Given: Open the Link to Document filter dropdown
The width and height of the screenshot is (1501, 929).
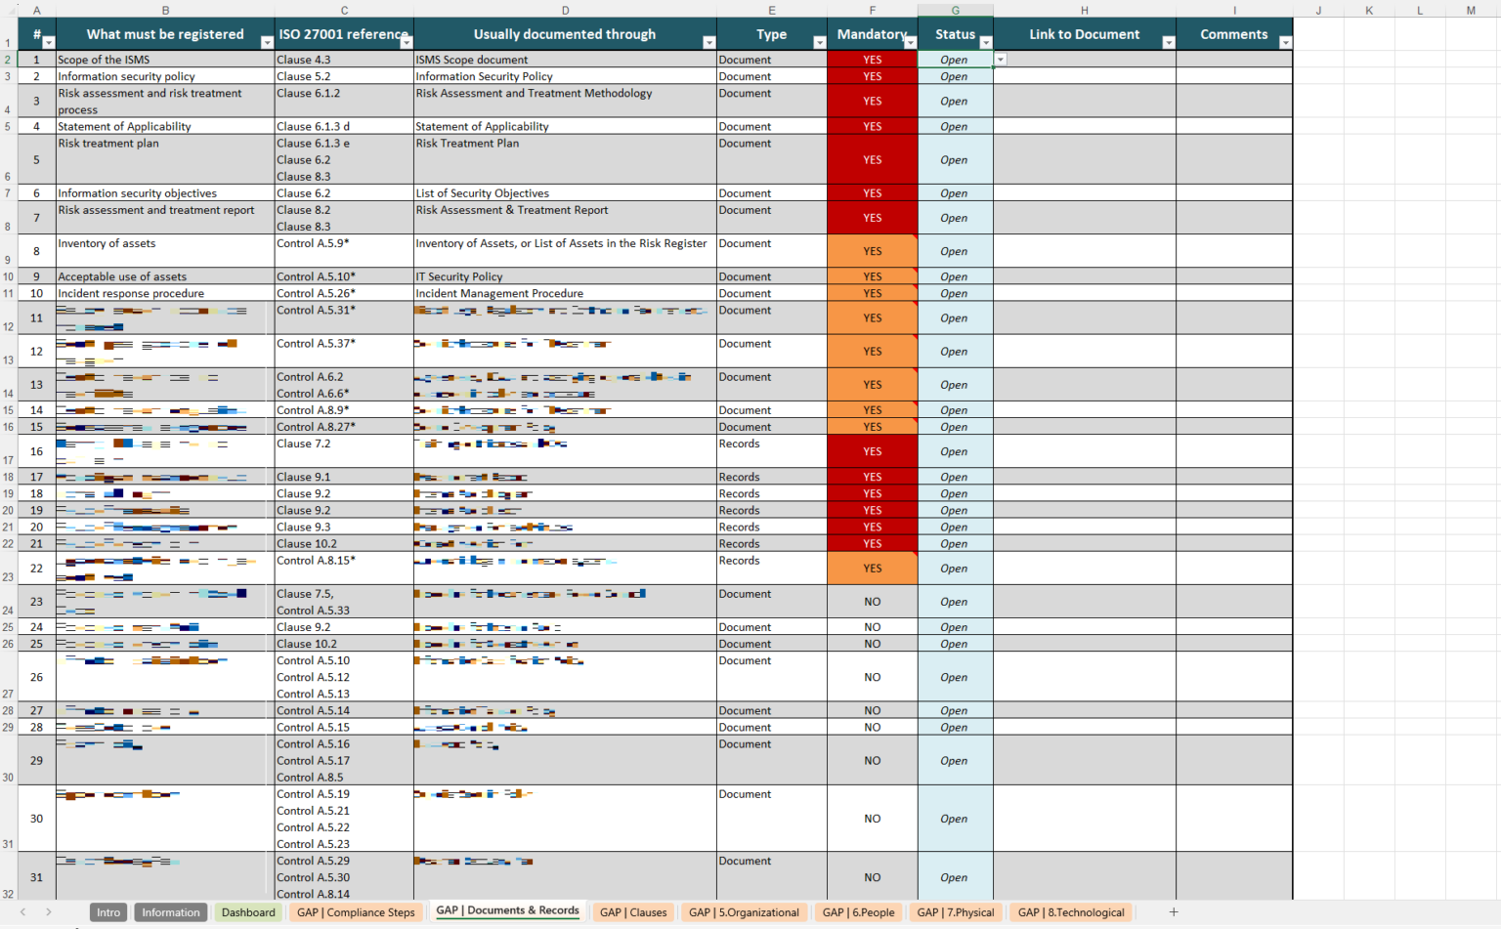Looking at the screenshot, I should [1169, 43].
